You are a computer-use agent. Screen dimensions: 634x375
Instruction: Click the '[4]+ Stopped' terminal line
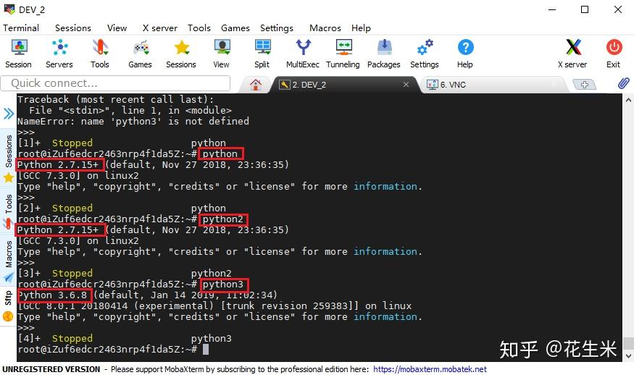(125, 338)
